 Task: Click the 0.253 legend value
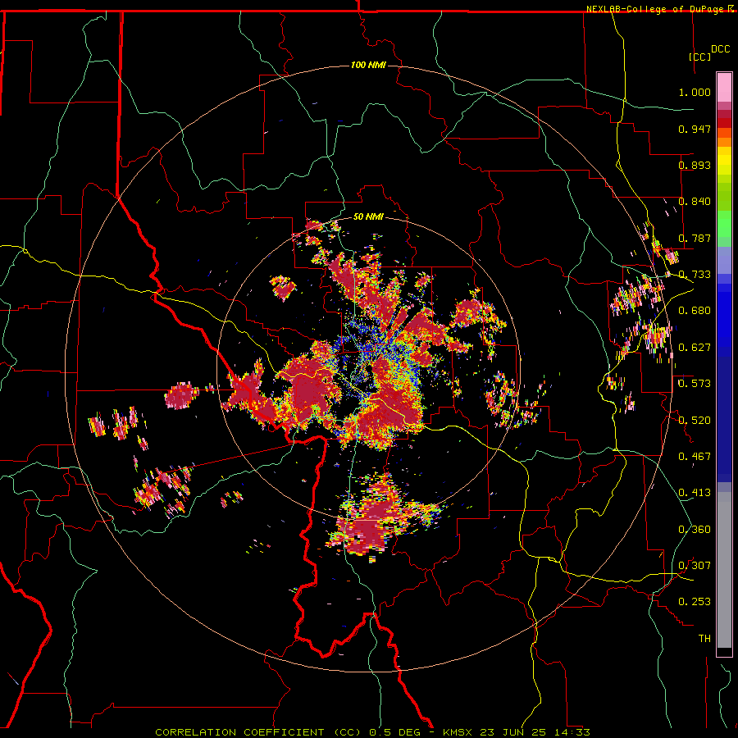pos(695,602)
